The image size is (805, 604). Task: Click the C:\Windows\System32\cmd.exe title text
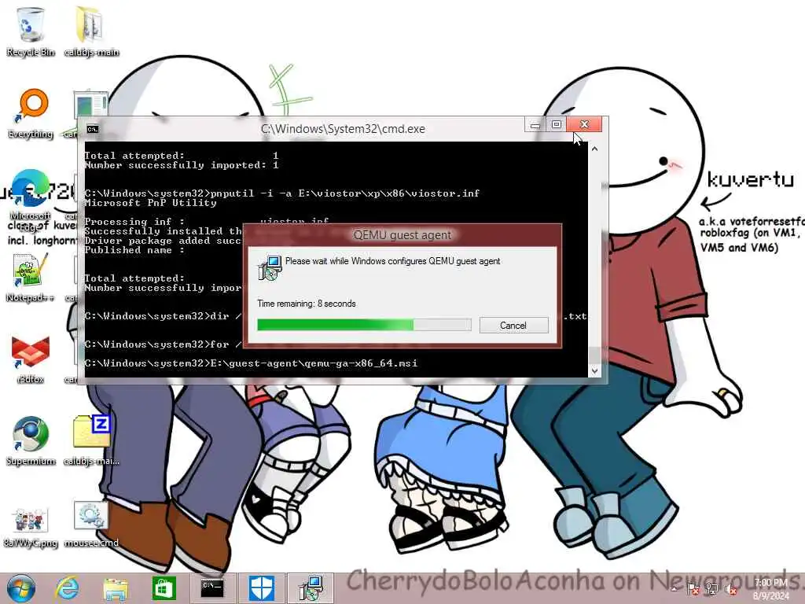343,129
